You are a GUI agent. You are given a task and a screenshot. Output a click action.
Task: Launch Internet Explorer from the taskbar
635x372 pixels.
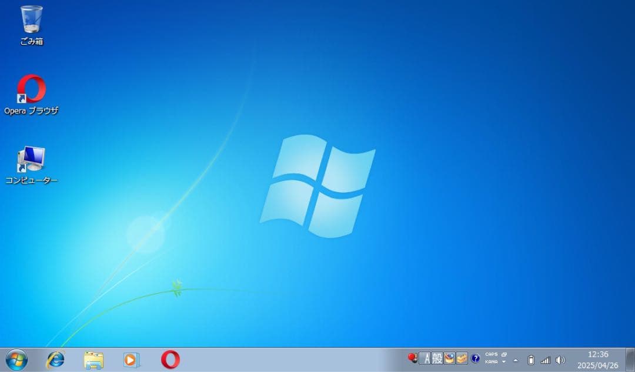coord(55,360)
